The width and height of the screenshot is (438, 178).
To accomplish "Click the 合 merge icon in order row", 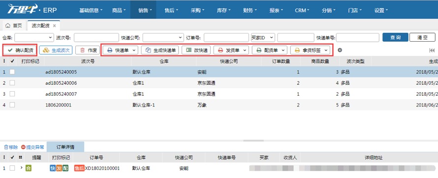I will click(28, 168).
